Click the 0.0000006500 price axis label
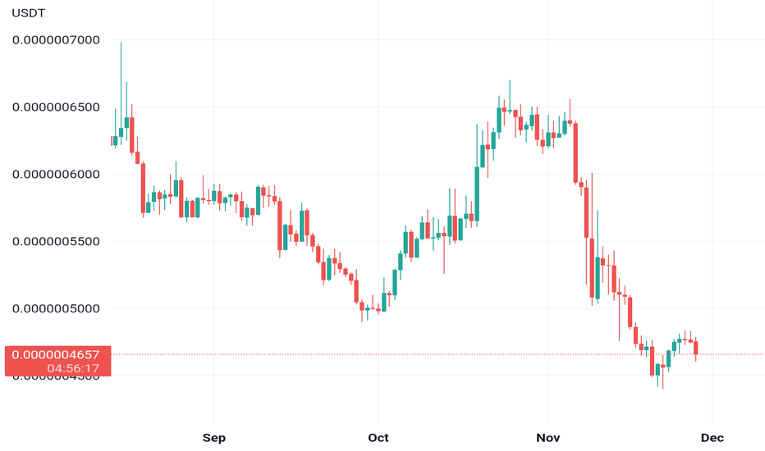This screenshot has width=765, height=451. click(x=56, y=107)
